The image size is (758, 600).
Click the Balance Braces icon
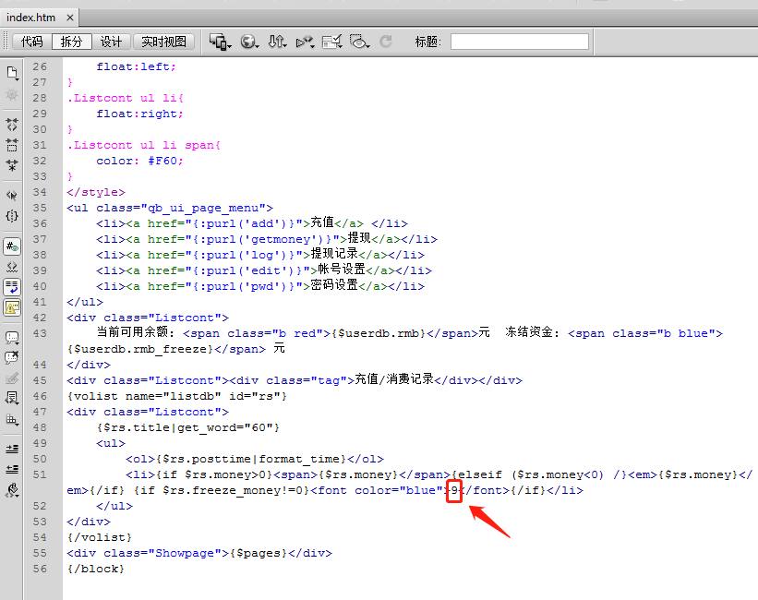coord(12,216)
